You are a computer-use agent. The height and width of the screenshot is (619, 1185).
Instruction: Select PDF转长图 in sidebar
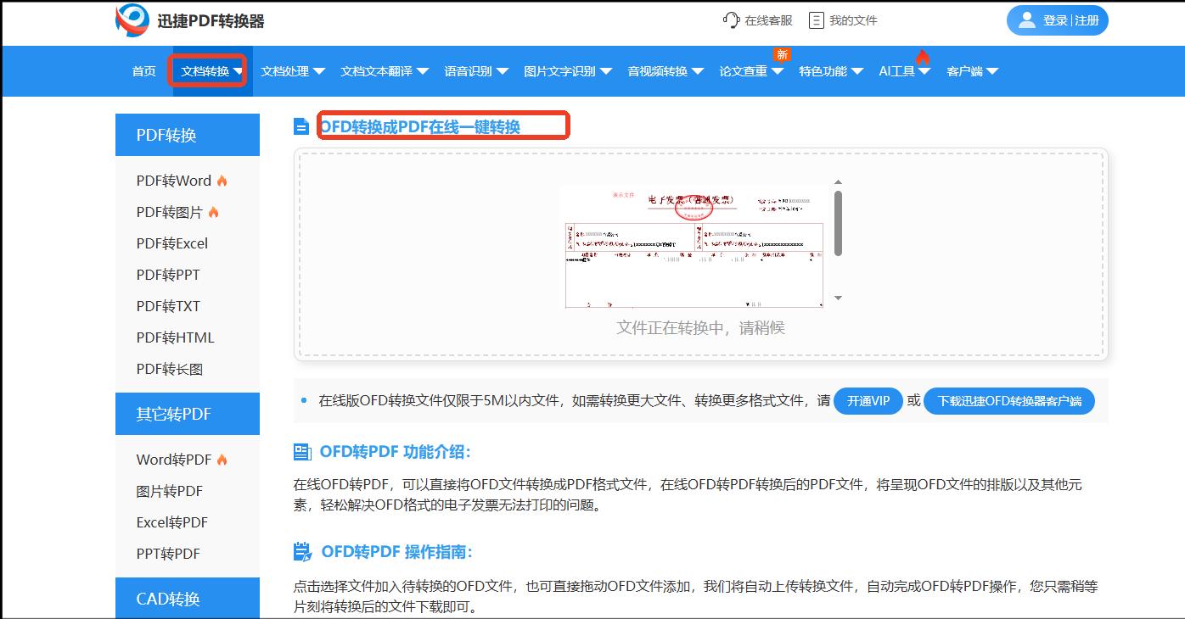pyautogui.click(x=170, y=369)
